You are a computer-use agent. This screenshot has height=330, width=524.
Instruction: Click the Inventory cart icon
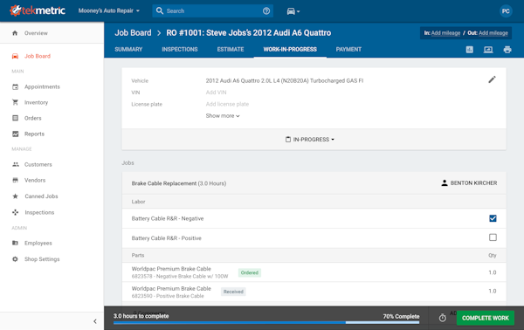point(16,102)
